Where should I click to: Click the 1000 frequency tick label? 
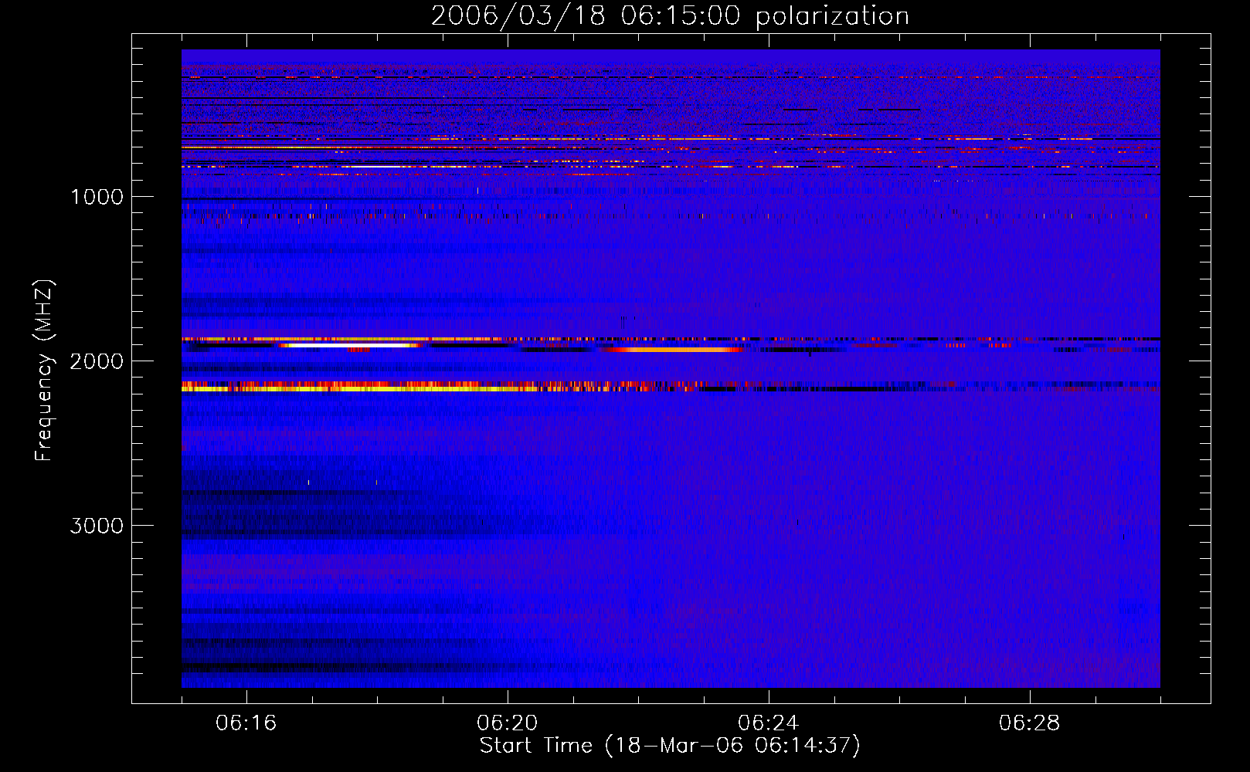[x=97, y=197]
